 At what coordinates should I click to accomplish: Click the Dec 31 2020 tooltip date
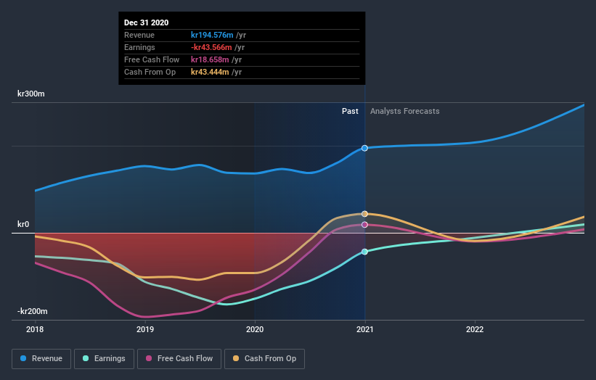[x=147, y=22]
